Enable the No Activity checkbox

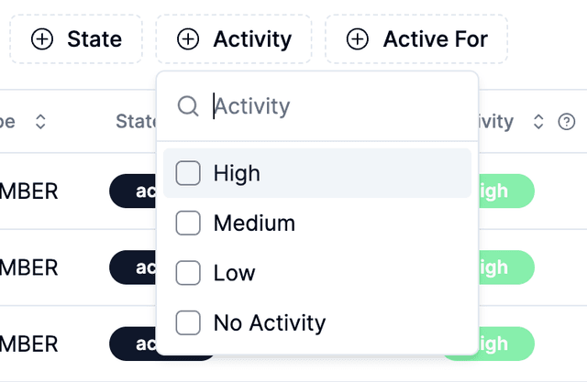point(188,322)
